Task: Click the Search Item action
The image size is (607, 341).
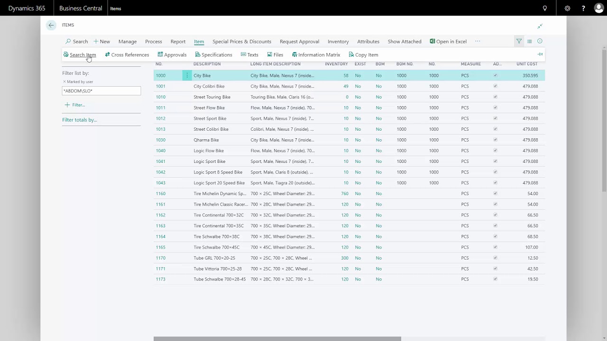Action: [x=80, y=55]
